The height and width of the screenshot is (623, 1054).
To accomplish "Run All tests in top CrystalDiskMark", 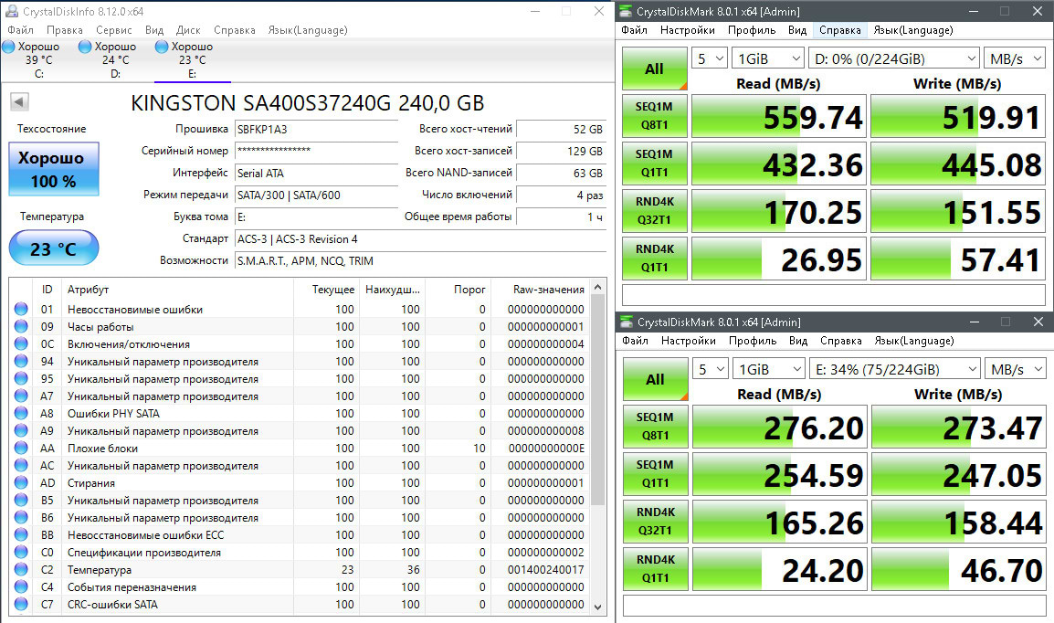I will coord(654,69).
